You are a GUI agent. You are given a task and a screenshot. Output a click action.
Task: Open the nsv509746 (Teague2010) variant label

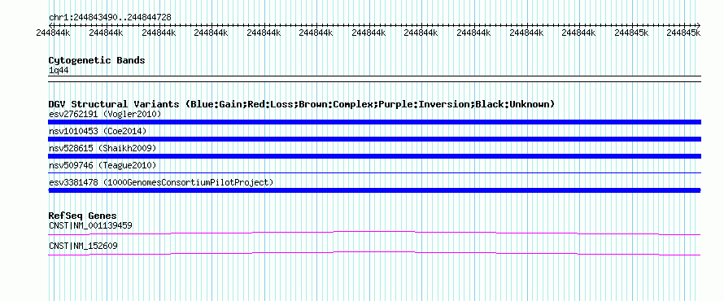(102, 165)
